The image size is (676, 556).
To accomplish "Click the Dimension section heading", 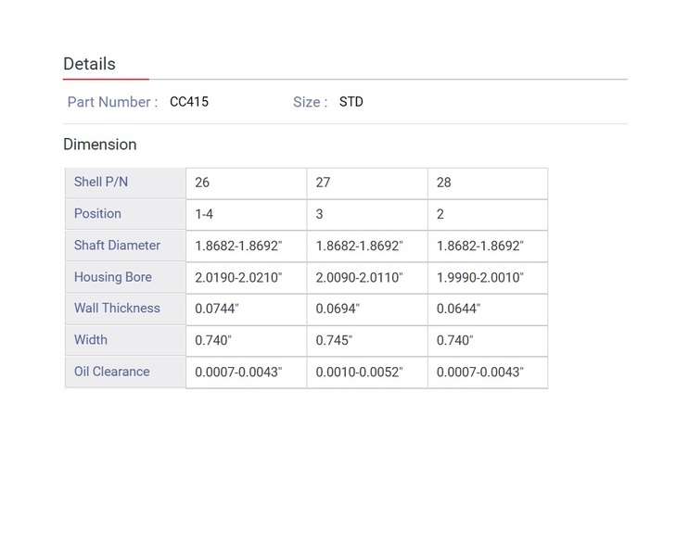I will (x=99, y=145).
